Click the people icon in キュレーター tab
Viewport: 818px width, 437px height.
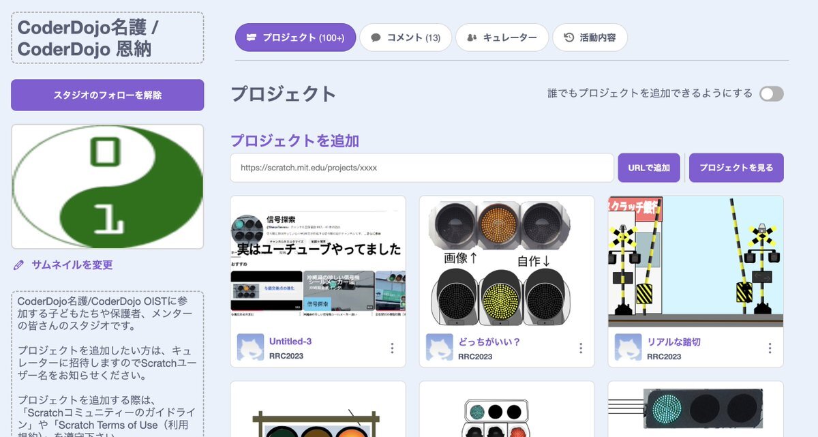pos(472,37)
